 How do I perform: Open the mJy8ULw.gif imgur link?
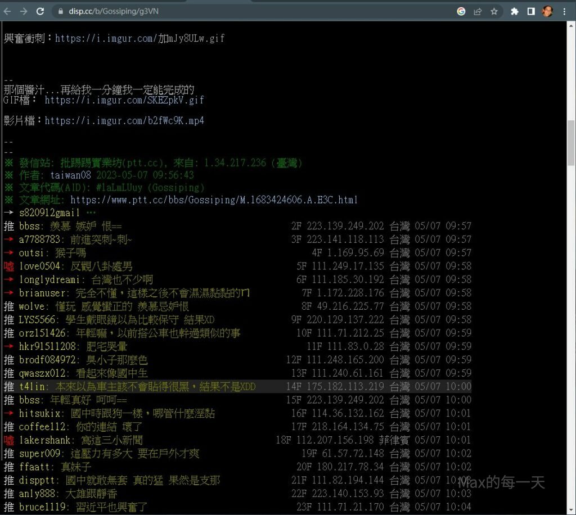point(139,38)
